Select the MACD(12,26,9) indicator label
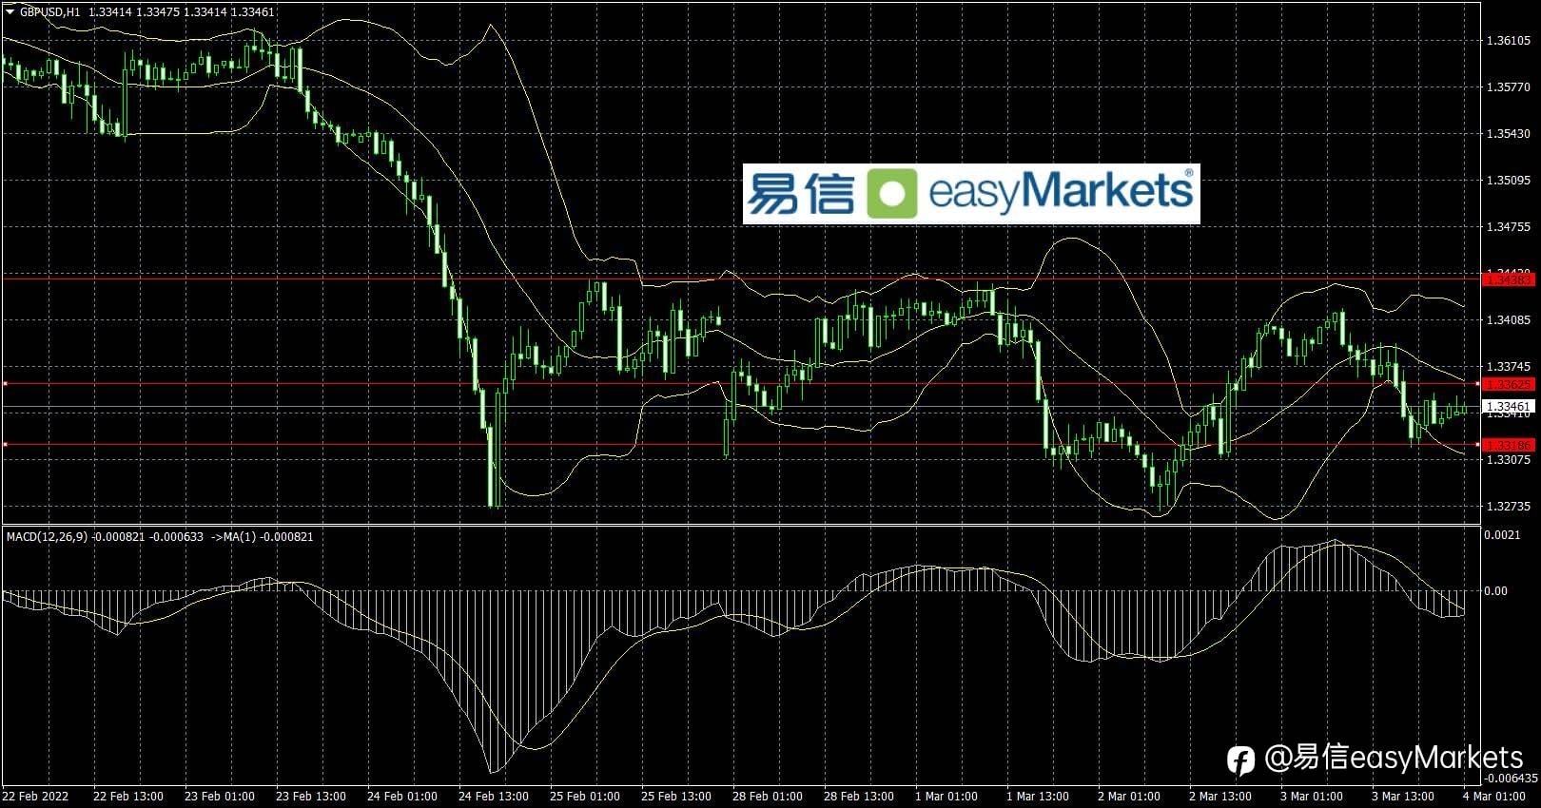The height and width of the screenshot is (808, 1541). (x=47, y=537)
